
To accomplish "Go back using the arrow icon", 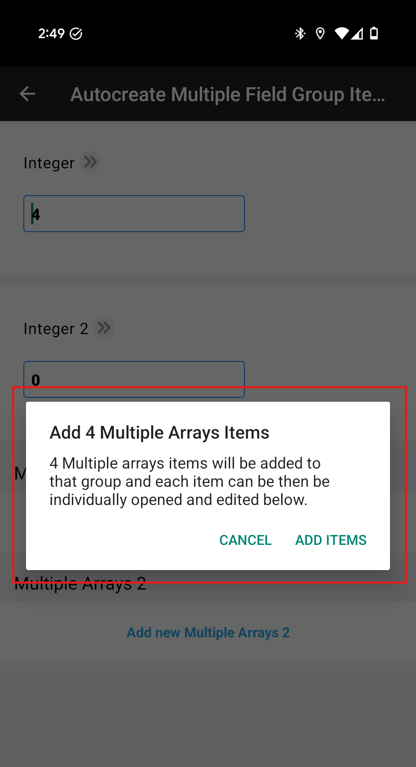I will tap(28, 94).
